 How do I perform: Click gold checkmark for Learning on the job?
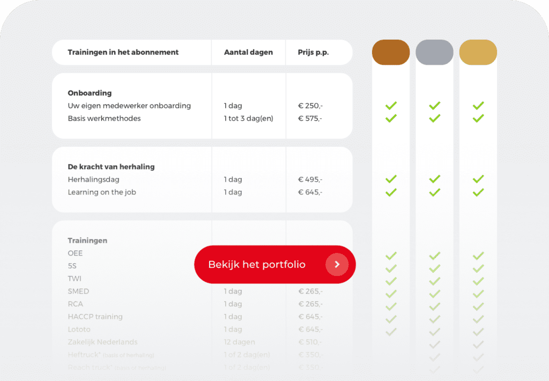478,192
